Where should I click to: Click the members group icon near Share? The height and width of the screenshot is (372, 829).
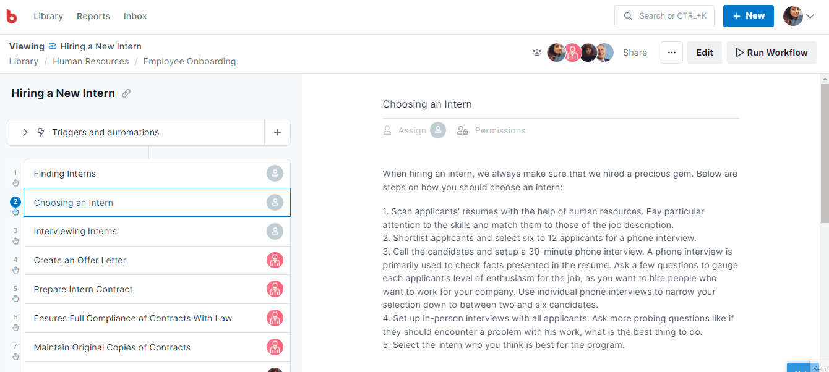(x=537, y=53)
